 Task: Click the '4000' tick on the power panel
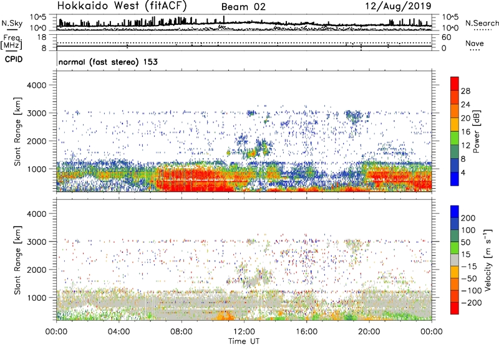[x=36, y=85]
